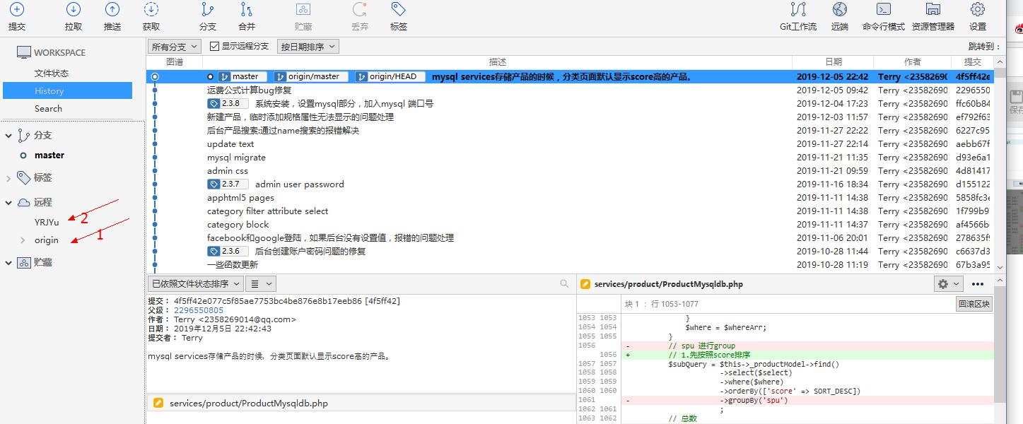Screen dimensions: 1023x424
Task: Click the 描述 column header
Action: pos(498,62)
